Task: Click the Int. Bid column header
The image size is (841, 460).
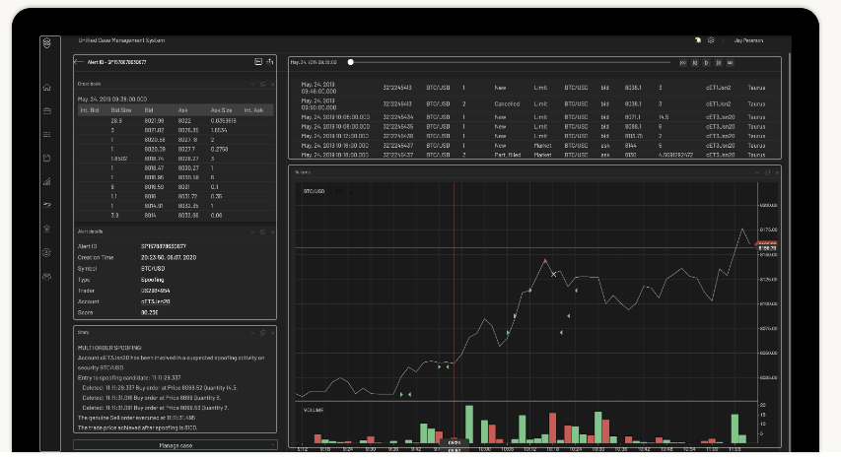Action: pyautogui.click(x=90, y=110)
